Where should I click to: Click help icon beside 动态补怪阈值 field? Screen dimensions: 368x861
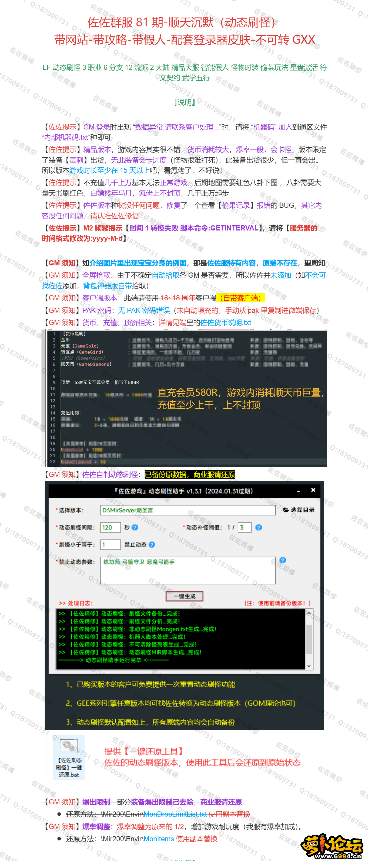coord(258,527)
